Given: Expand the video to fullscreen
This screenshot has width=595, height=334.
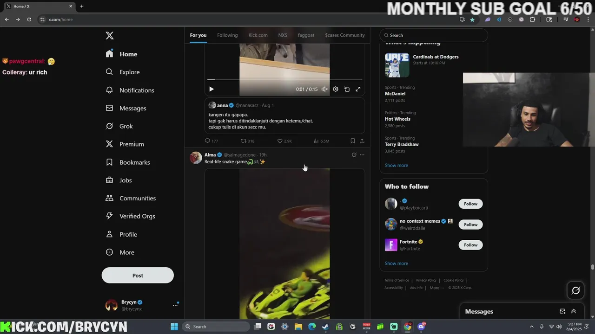Looking at the screenshot, I should (x=358, y=89).
